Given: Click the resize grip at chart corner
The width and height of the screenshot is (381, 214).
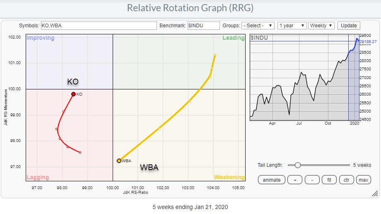Looking at the screenshot, I should pos(375,193).
